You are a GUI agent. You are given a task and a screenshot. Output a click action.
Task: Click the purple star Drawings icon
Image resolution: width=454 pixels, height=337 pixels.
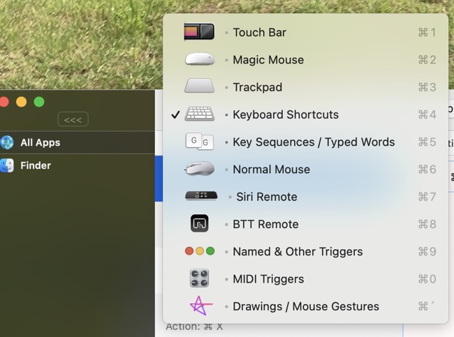point(201,306)
